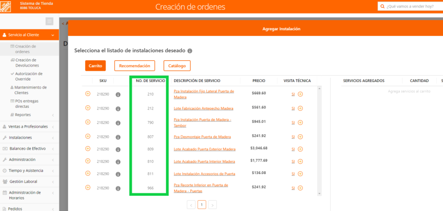Click visita técnica plus for $561.60 row
Viewport: 443px width, 211px height.
[300, 108]
